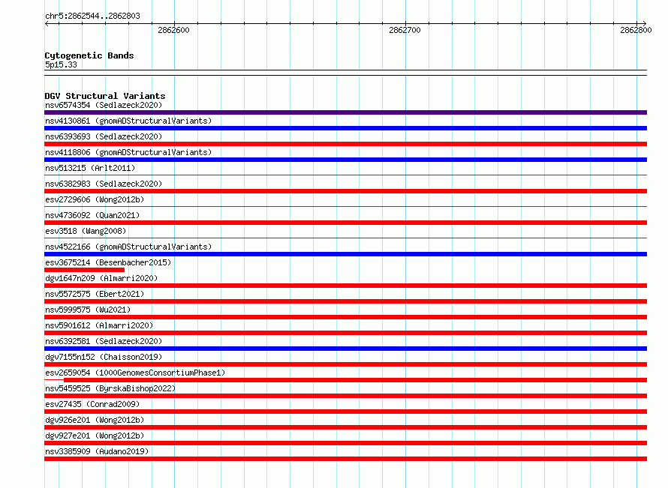Image resolution: width=668 pixels, height=488 pixels.
Task: Click the red bar under nsv6382983
Action: click(x=345, y=191)
